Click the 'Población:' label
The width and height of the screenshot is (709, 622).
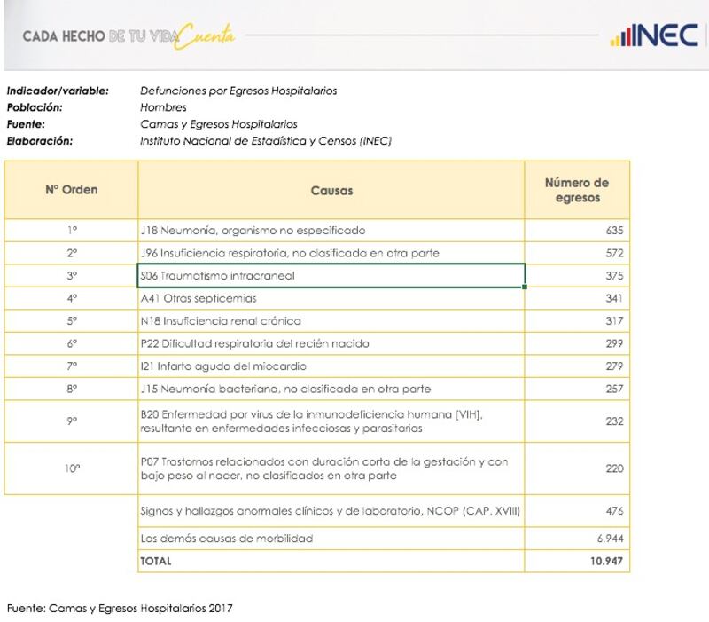coord(35,107)
